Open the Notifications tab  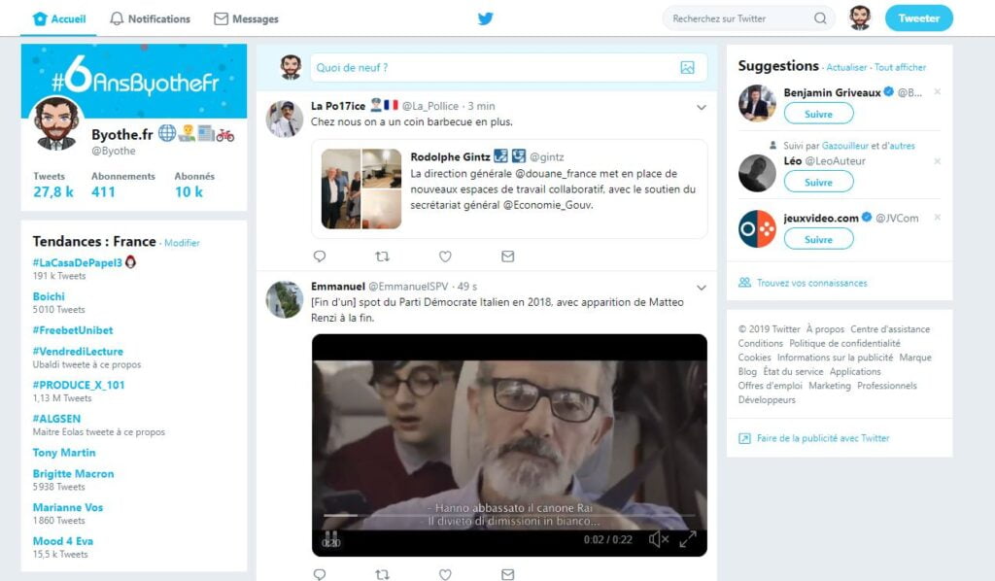coord(151,19)
